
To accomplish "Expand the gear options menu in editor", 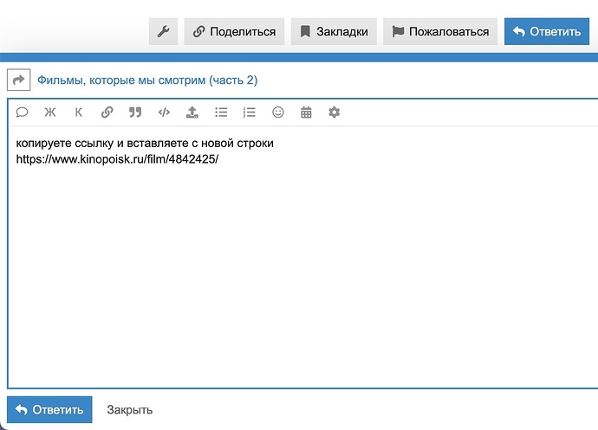I will (335, 112).
